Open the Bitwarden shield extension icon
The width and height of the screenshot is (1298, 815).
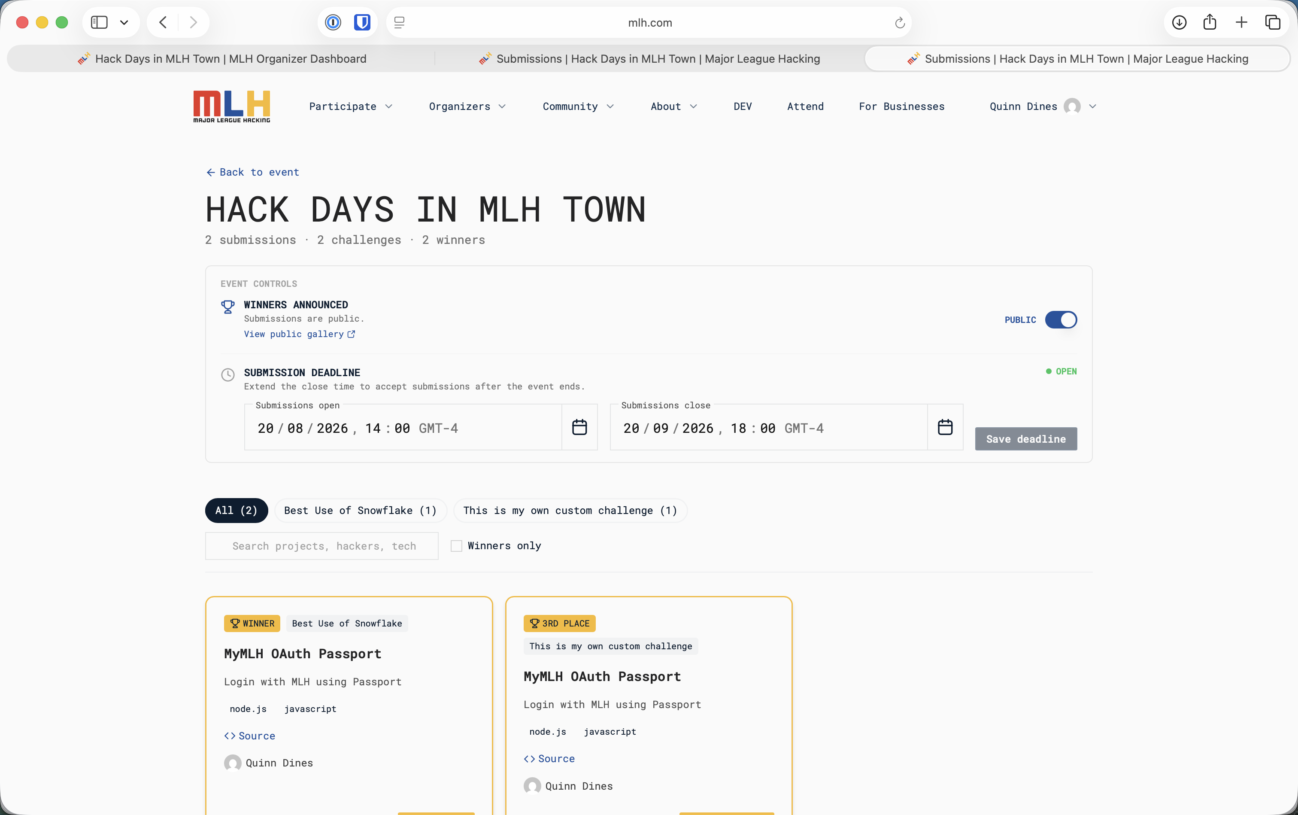point(362,22)
